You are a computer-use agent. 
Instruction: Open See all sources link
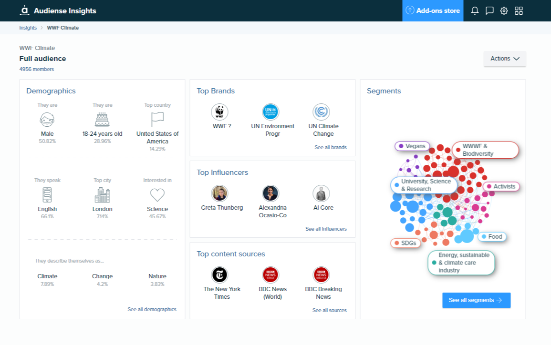click(329, 310)
